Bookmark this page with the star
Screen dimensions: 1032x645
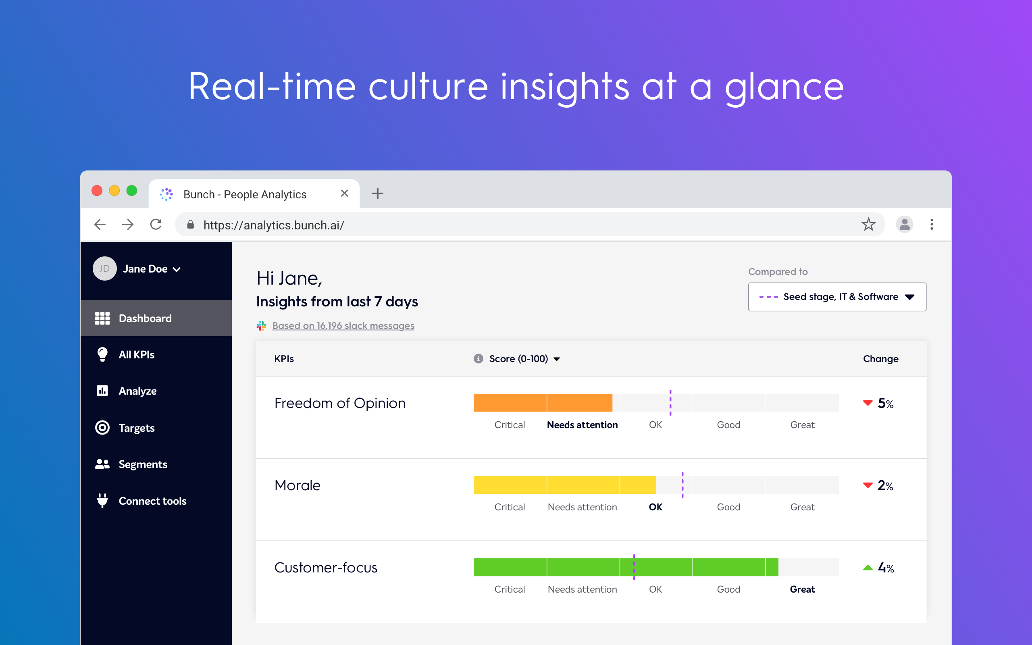[868, 225]
